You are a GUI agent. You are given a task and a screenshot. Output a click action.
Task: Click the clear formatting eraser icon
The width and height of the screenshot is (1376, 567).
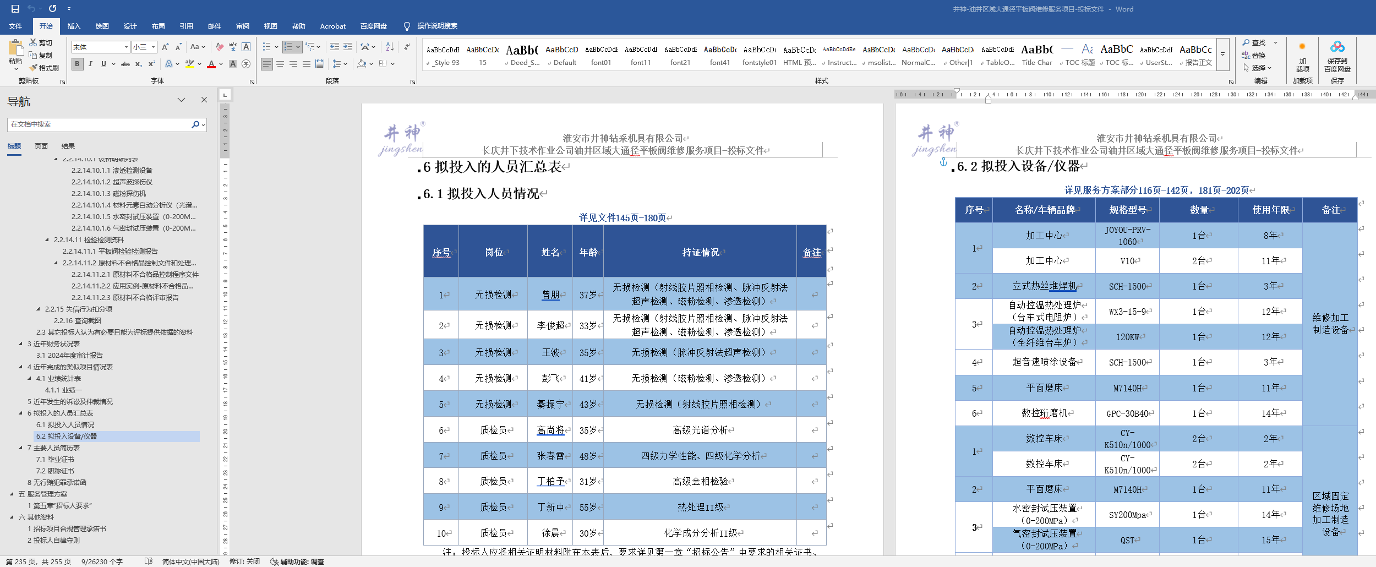pos(220,47)
